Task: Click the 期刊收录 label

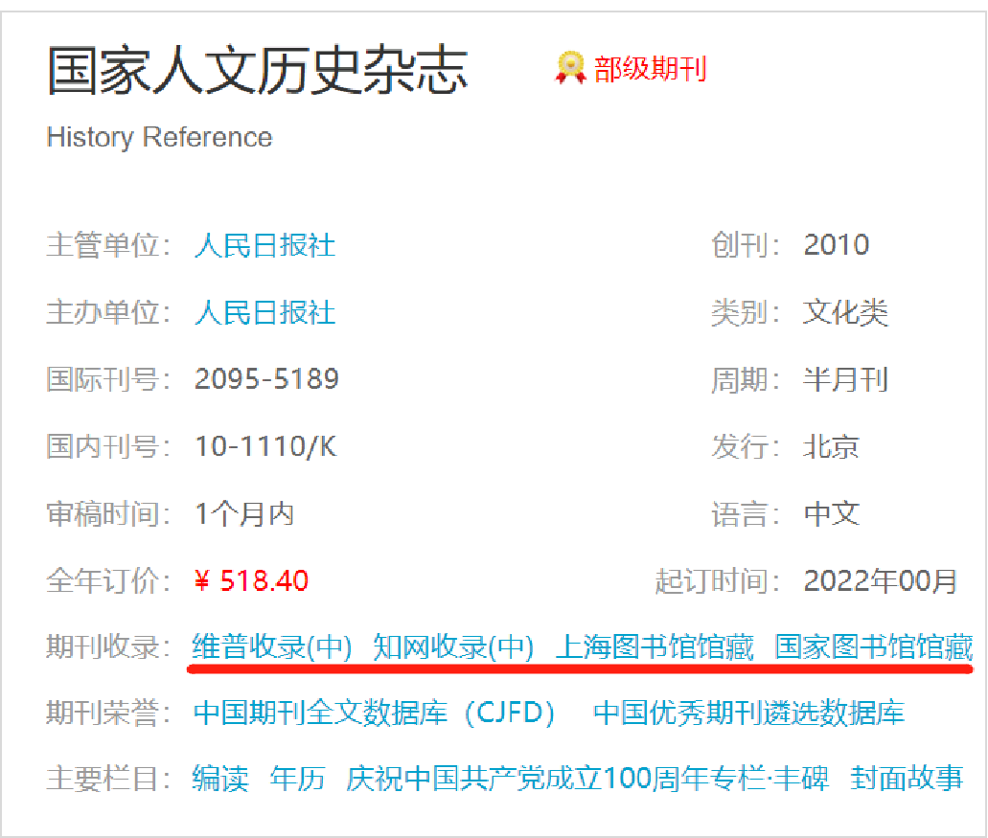Action: (x=108, y=647)
